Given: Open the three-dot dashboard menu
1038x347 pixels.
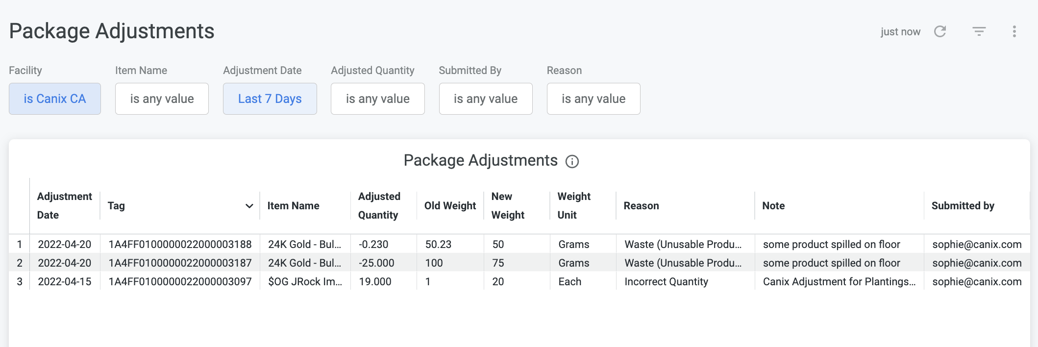Looking at the screenshot, I should (1014, 31).
